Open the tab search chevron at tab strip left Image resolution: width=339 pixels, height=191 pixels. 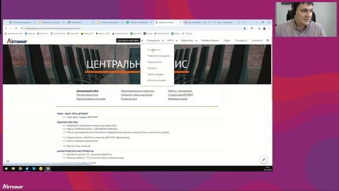pyautogui.click(x=5, y=22)
